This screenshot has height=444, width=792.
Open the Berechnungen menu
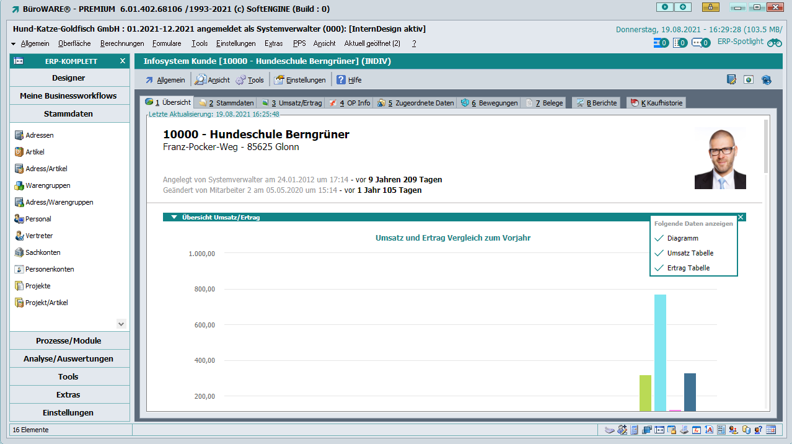122,43
